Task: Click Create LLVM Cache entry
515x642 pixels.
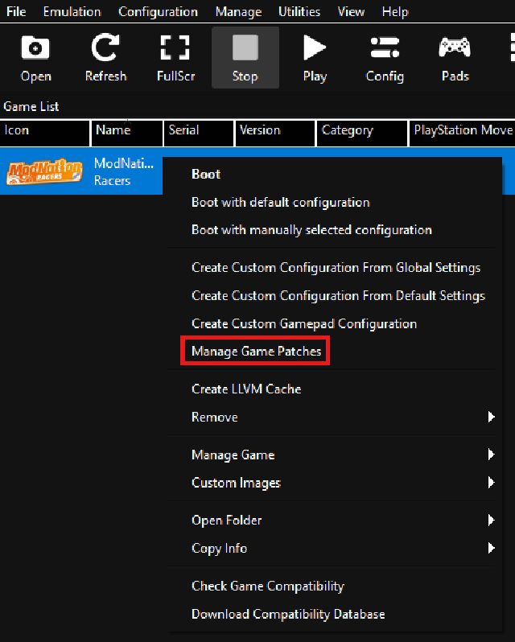Action: click(x=246, y=389)
